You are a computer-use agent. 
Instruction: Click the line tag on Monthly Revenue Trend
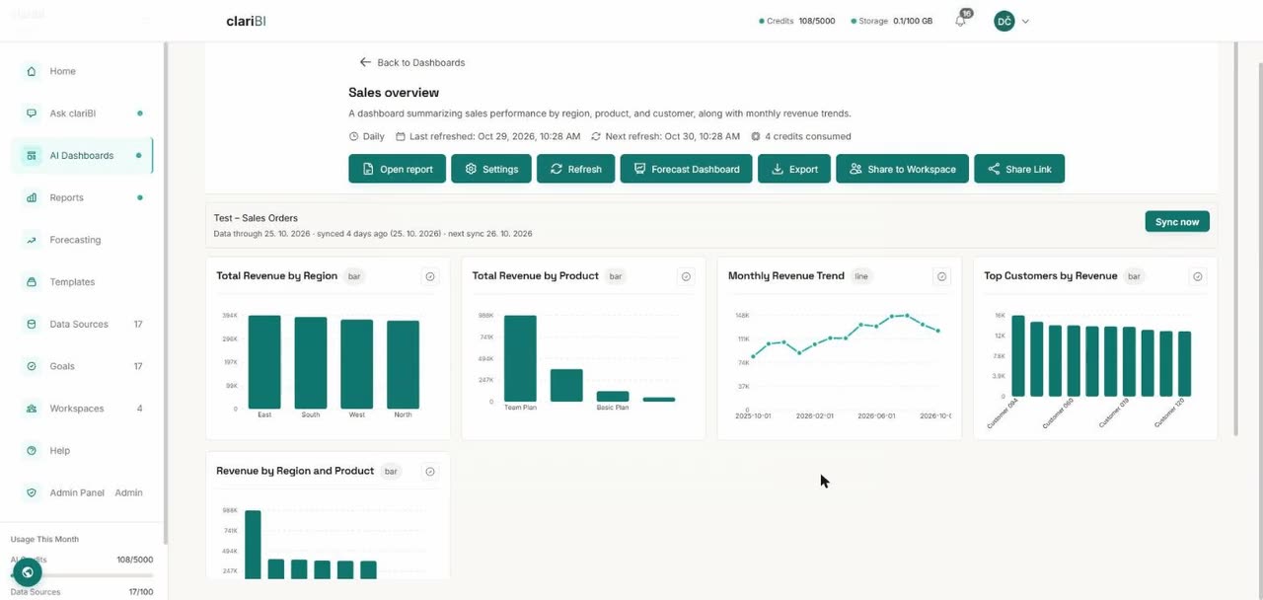click(x=861, y=276)
